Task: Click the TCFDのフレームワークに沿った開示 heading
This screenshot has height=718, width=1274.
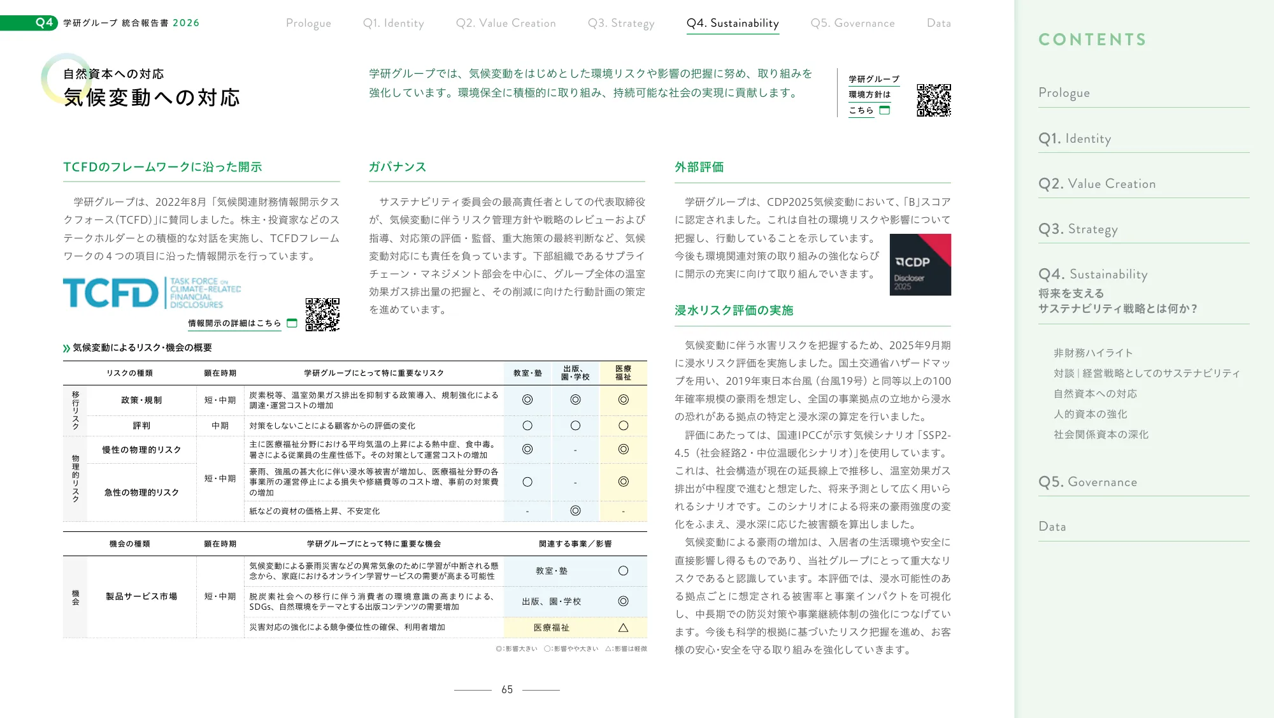Action: [162, 167]
